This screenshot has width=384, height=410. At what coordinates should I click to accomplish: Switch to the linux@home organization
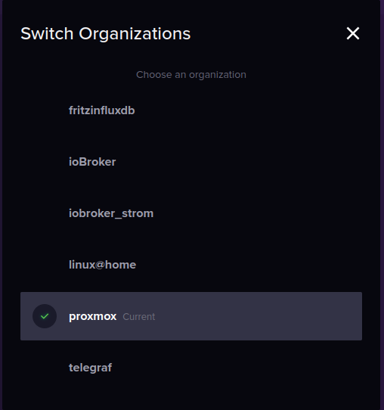pos(191,265)
